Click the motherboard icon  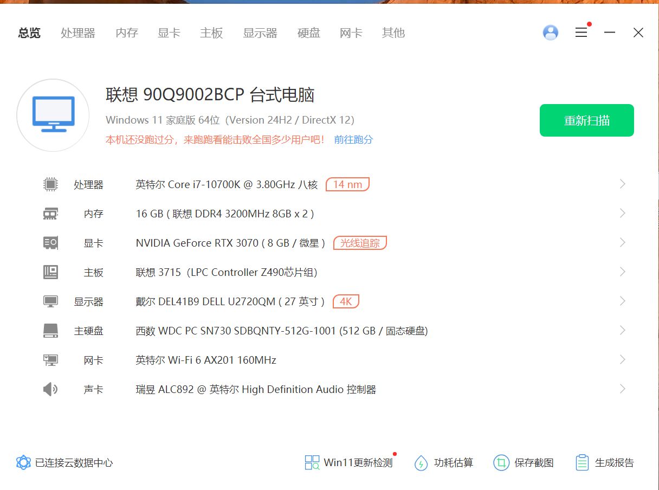click(50, 272)
